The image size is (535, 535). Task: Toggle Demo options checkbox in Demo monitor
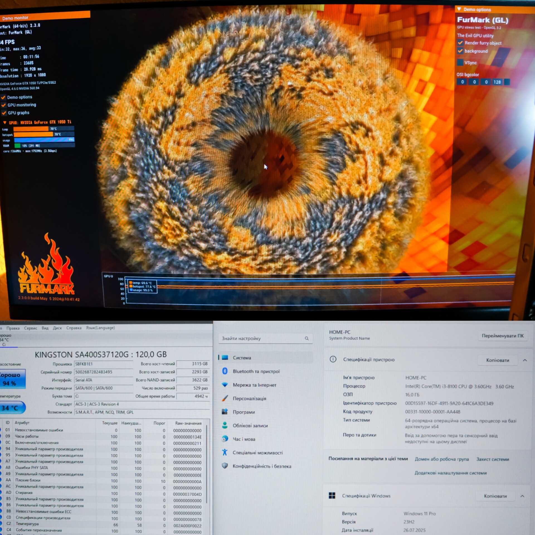pos(3,98)
